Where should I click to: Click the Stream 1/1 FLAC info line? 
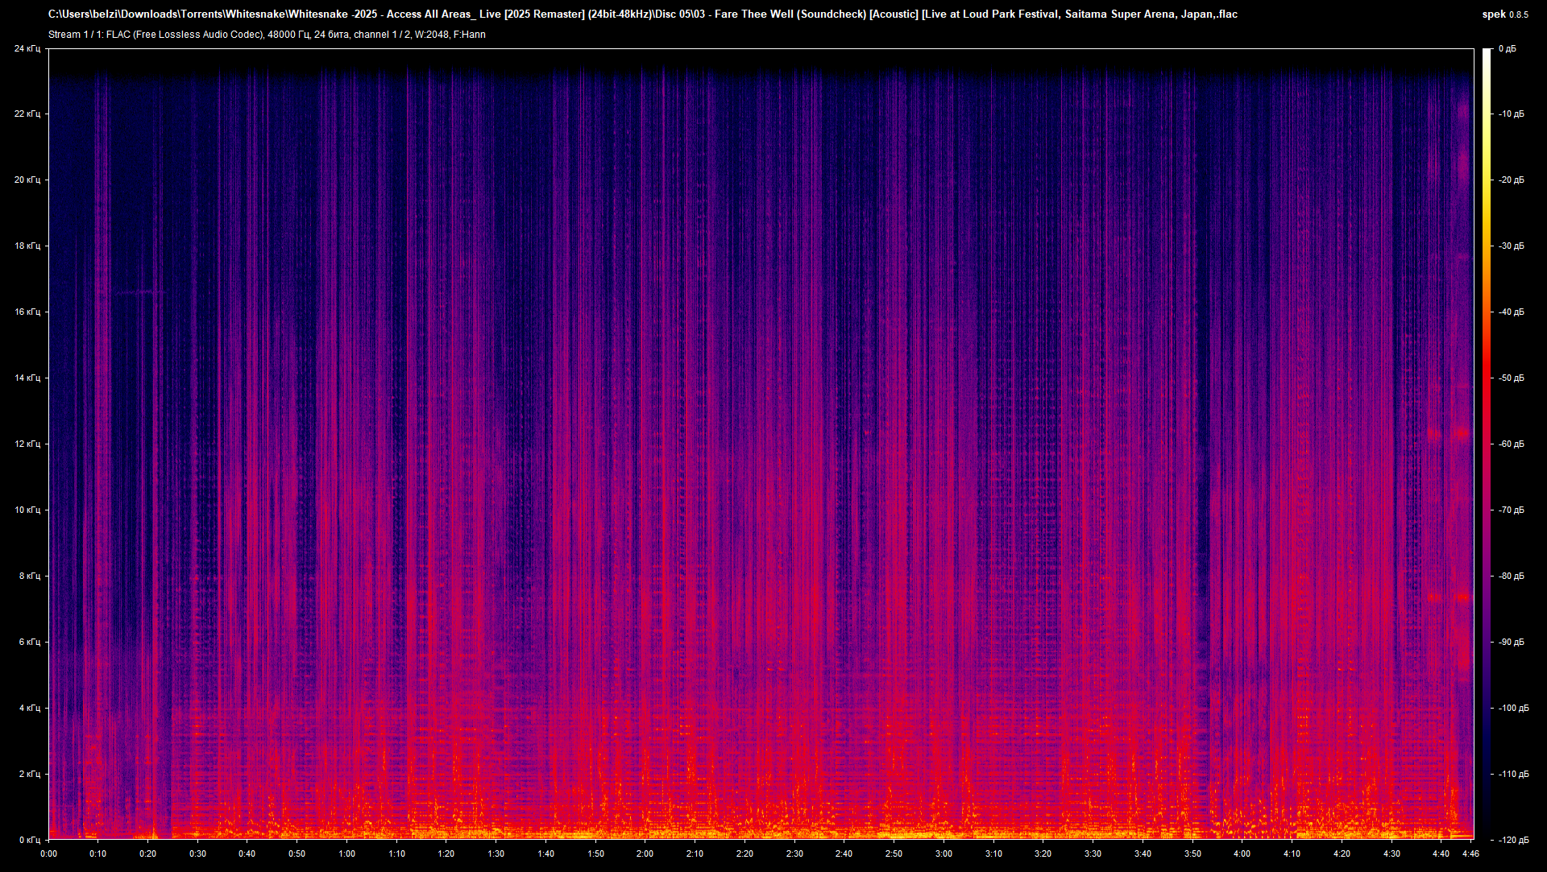(267, 35)
